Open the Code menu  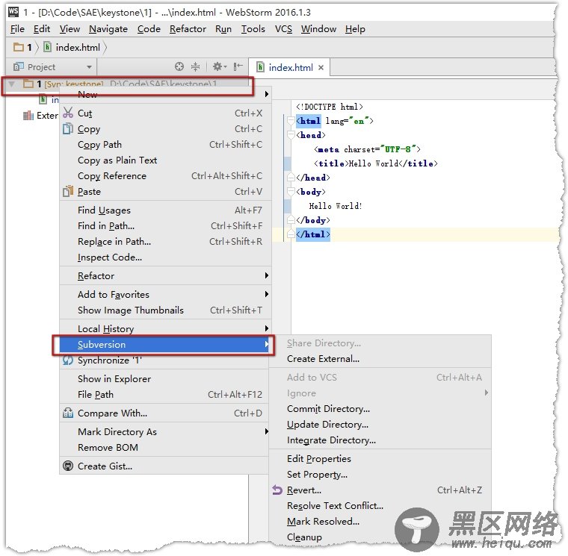pos(149,29)
